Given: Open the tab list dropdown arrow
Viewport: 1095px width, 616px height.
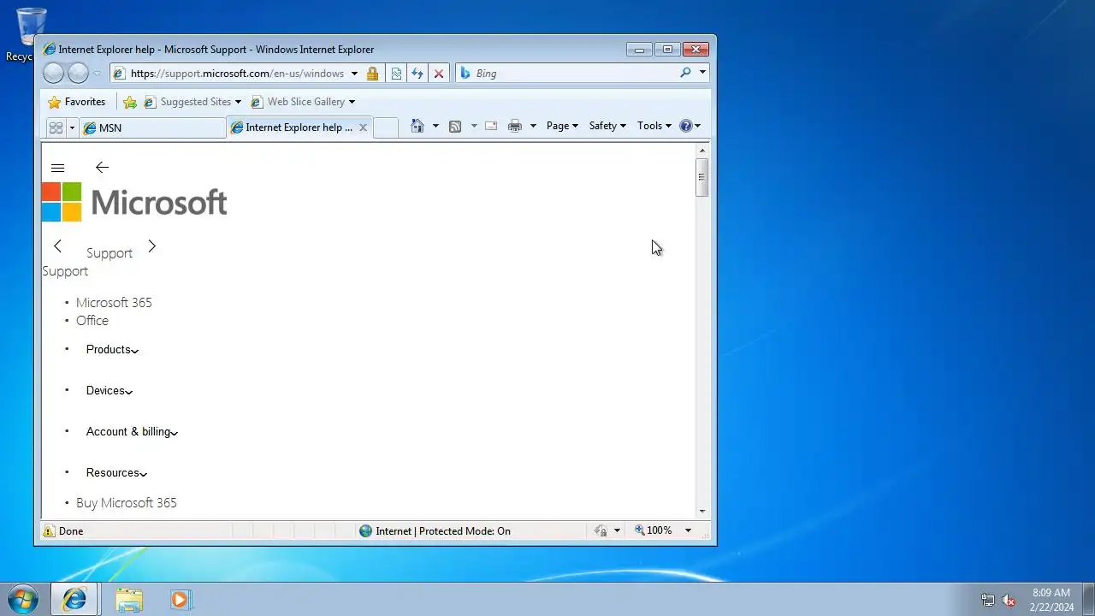Looking at the screenshot, I should [x=72, y=127].
